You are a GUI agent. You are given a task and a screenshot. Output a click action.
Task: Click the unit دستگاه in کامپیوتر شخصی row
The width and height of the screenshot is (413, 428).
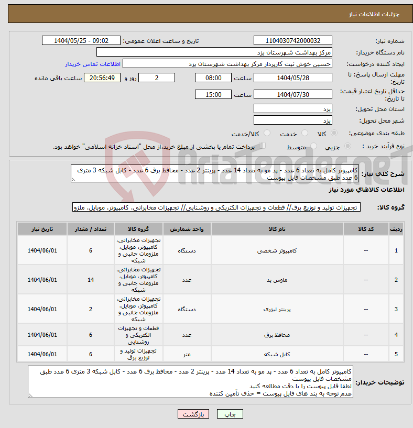(187, 250)
